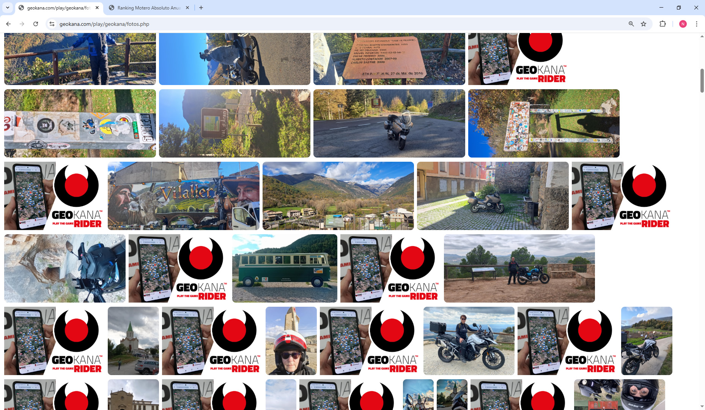This screenshot has width=705, height=410.
Task: Open the red and white helmet selfie photo
Action: pyautogui.click(x=291, y=341)
